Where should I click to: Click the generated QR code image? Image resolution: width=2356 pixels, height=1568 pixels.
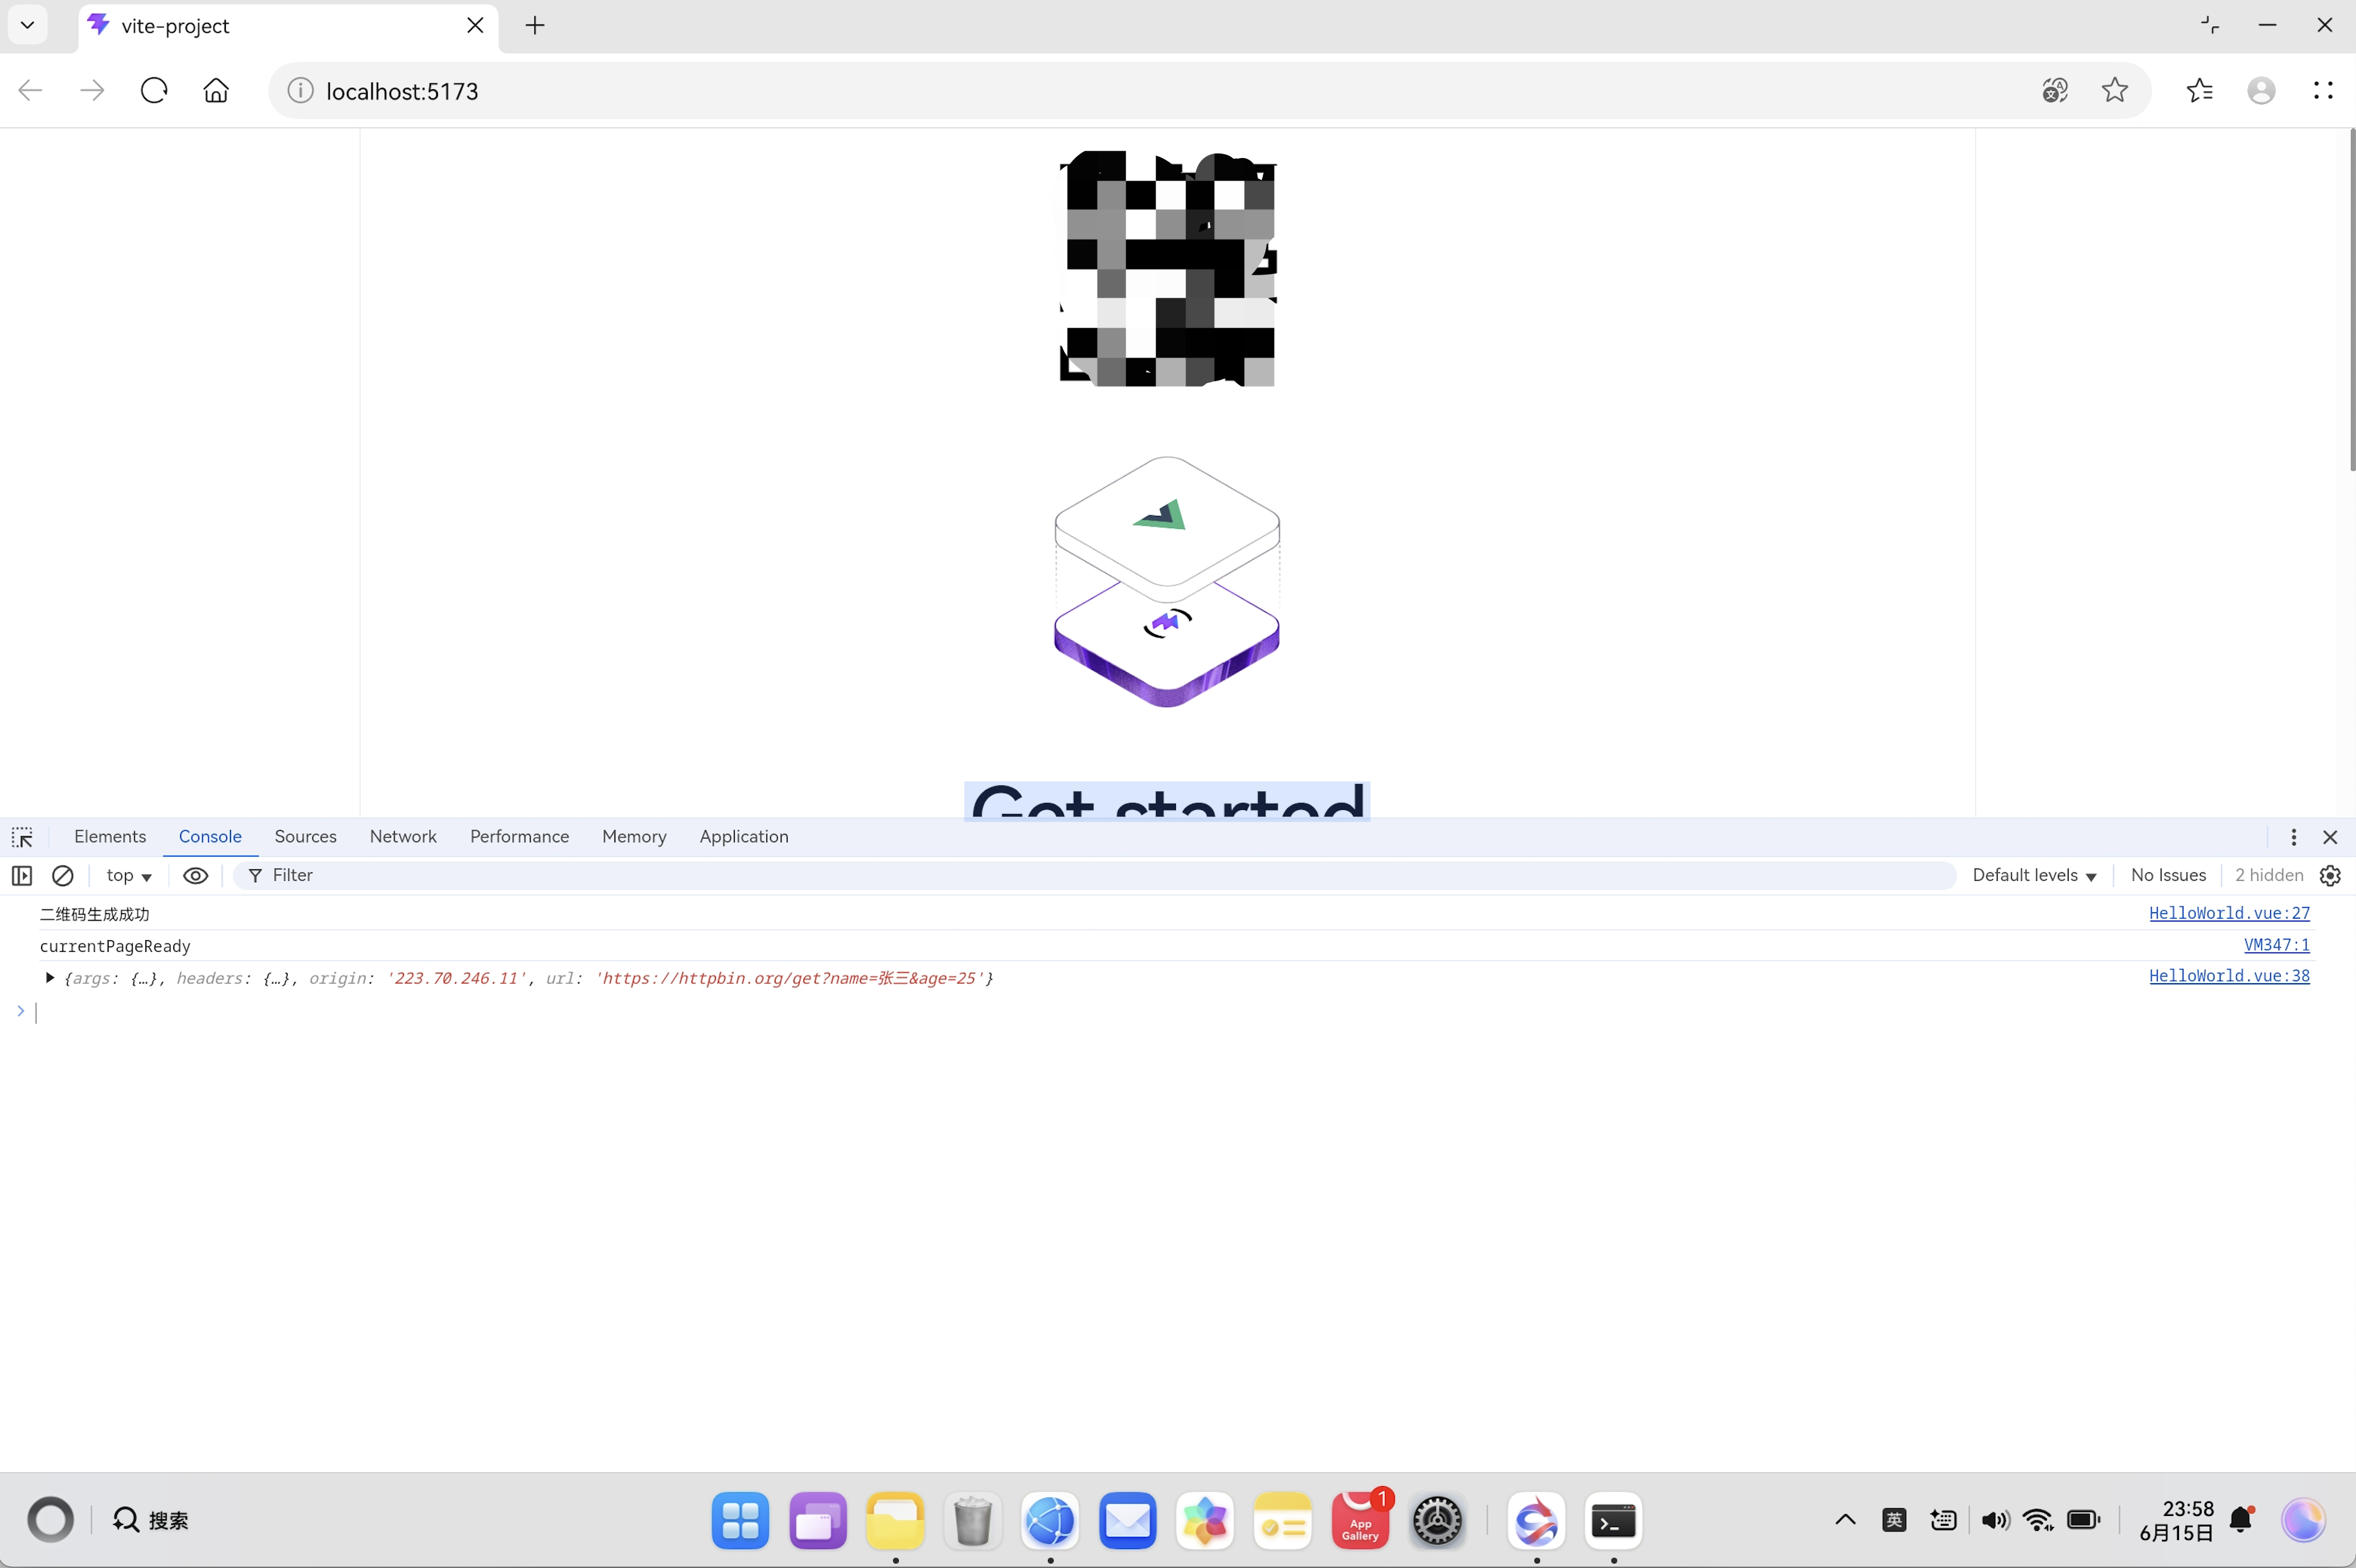(x=1167, y=268)
